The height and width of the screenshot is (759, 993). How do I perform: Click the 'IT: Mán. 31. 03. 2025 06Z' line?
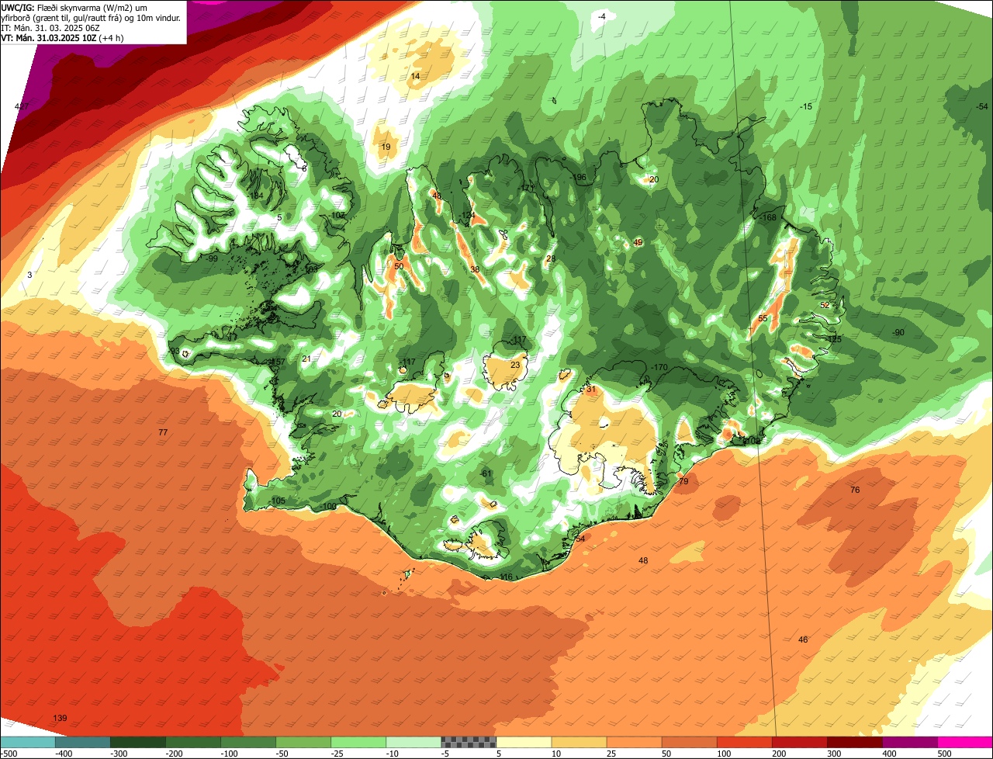(50, 27)
